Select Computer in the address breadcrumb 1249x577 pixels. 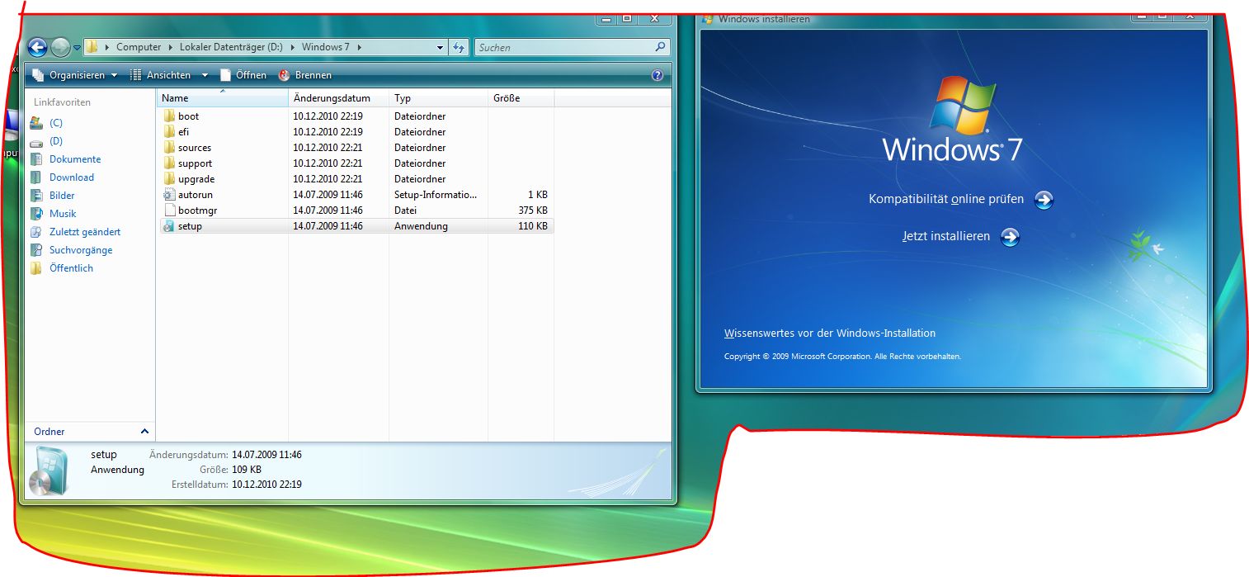(139, 47)
